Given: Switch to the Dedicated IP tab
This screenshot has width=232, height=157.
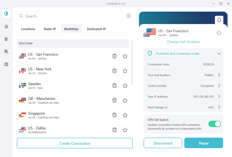Looking at the screenshot, I should pyautogui.click(x=96, y=29).
